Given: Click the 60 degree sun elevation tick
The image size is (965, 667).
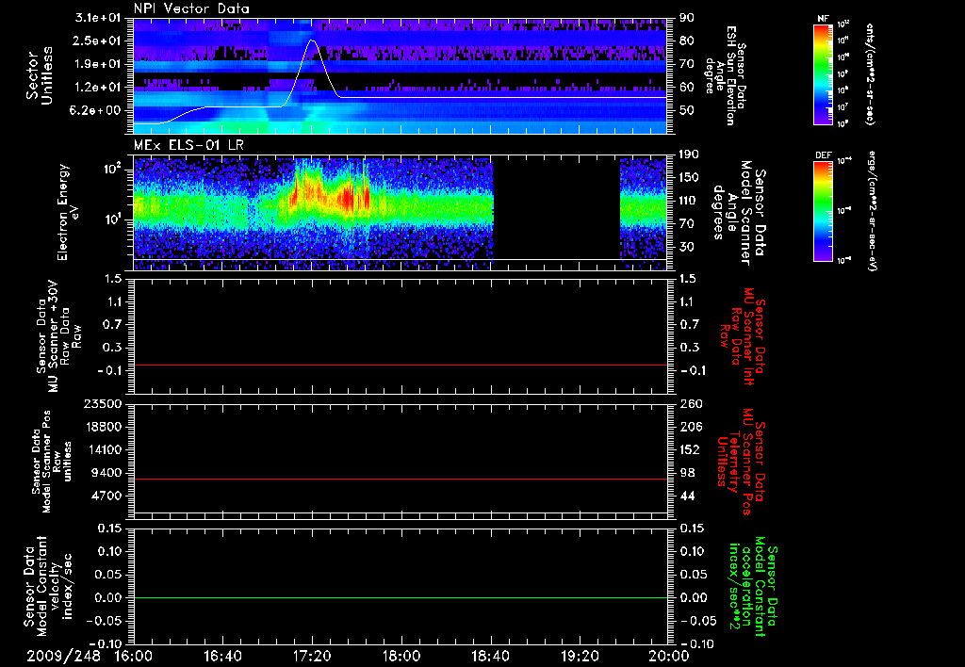Looking at the screenshot, I should 687,88.
